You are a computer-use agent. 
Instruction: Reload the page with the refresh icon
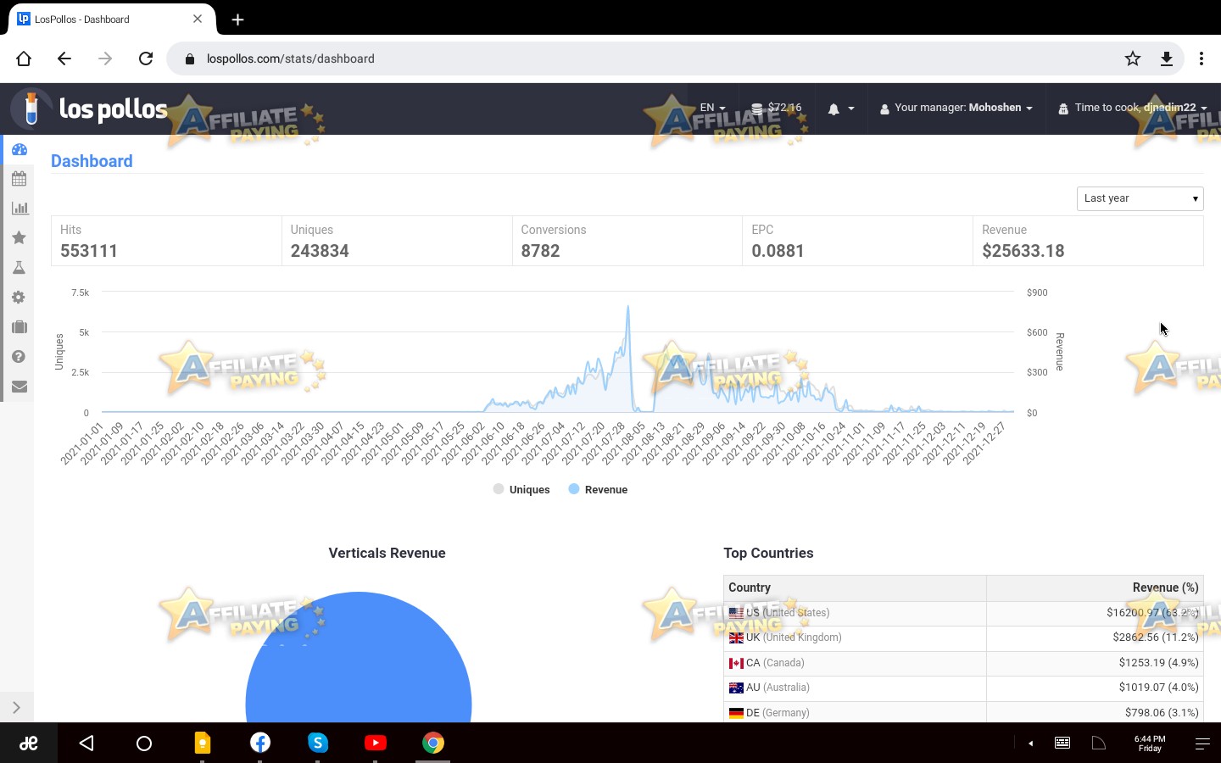(x=146, y=58)
